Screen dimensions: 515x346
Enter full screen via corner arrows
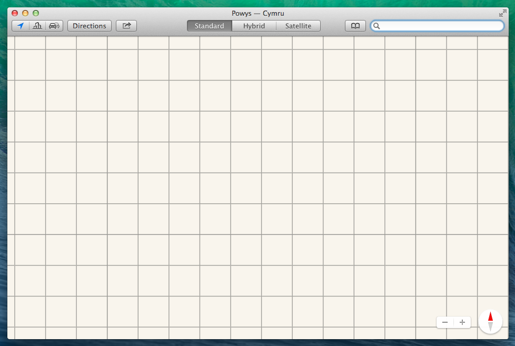click(502, 13)
